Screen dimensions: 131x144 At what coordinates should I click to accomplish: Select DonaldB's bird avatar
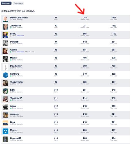[x=5, y=43]
